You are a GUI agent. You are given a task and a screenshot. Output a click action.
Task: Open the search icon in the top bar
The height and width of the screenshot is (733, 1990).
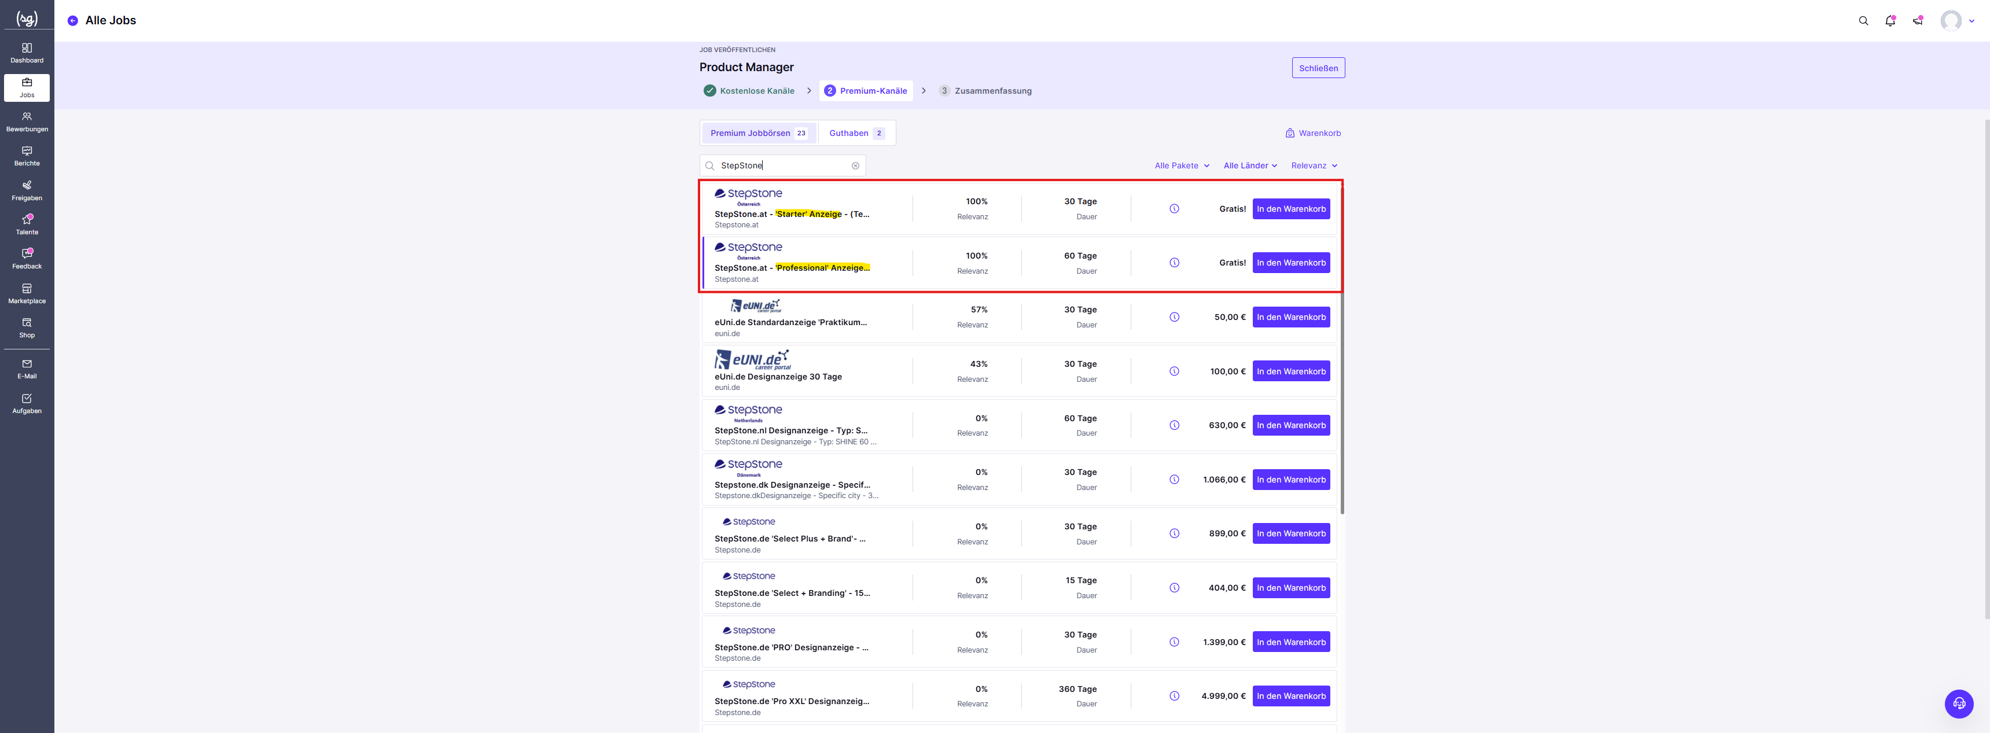1863,21
